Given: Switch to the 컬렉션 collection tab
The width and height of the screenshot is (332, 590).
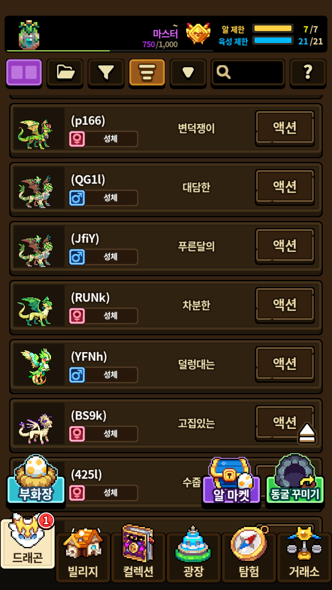Looking at the screenshot, I should [138, 553].
